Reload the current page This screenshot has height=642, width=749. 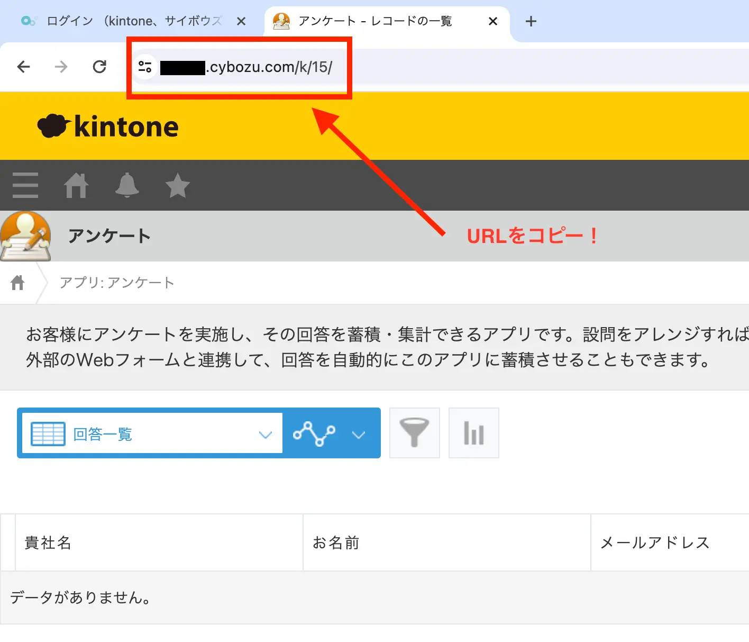tap(99, 67)
